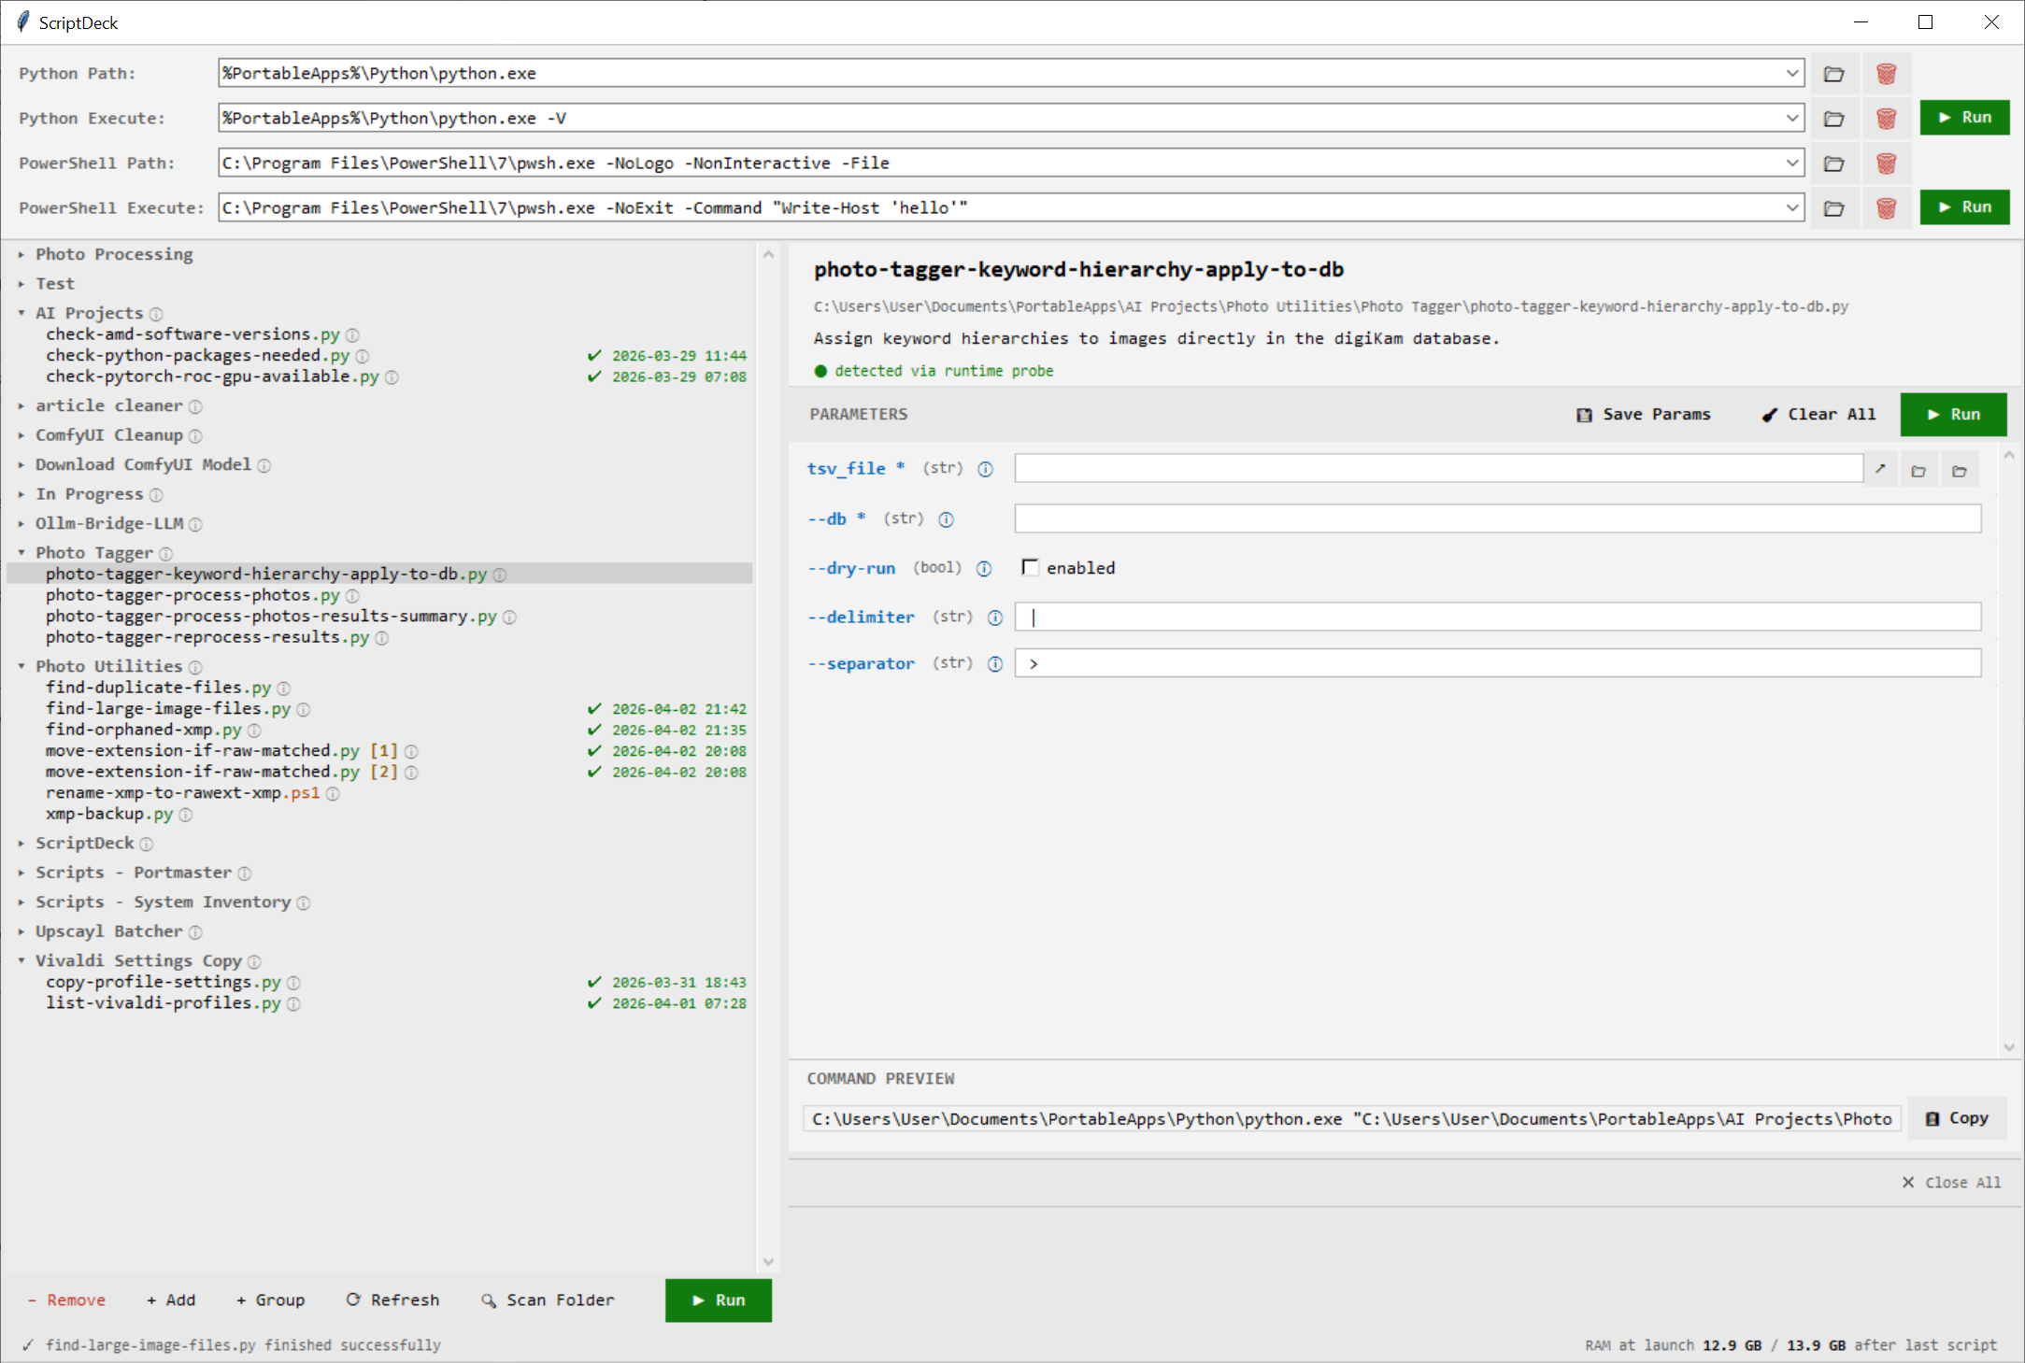Click info icon next to --delimiter parameter
2025x1363 pixels.
pyautogui.click(x=995, y=618)
